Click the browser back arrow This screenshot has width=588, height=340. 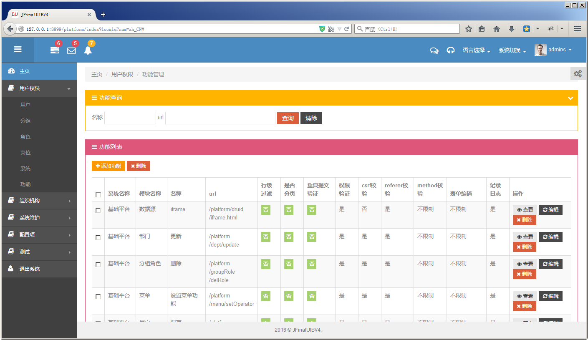[10, 29]
